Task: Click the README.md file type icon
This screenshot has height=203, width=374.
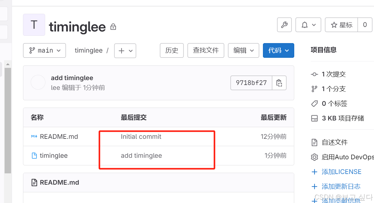Action: pos(34,137)
